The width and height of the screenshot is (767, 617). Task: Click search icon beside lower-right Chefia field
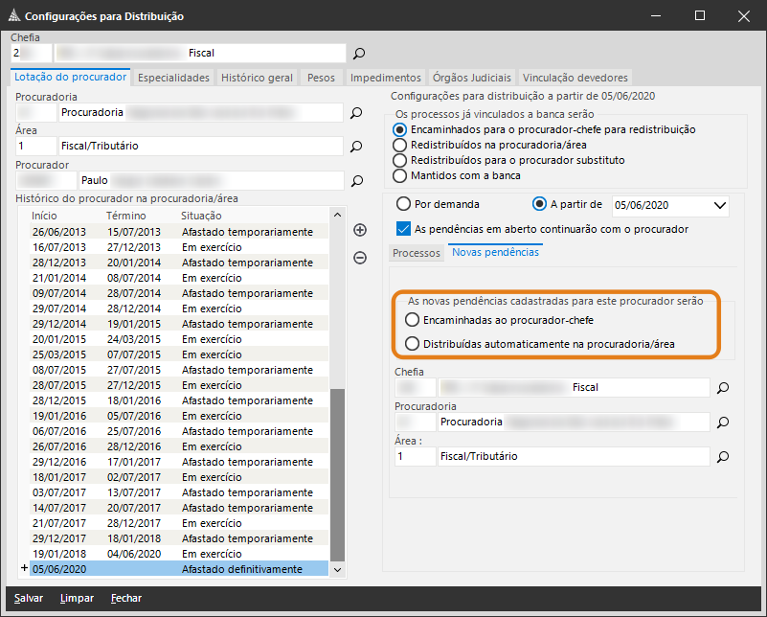tap(723, 387)
